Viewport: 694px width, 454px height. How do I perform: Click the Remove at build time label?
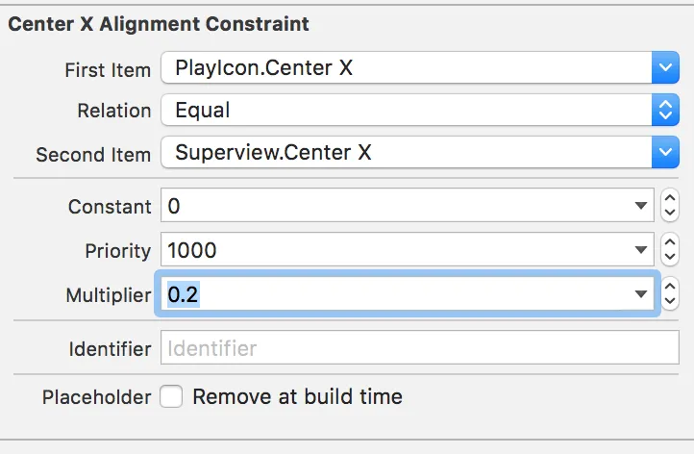click(x=297, y=396)
